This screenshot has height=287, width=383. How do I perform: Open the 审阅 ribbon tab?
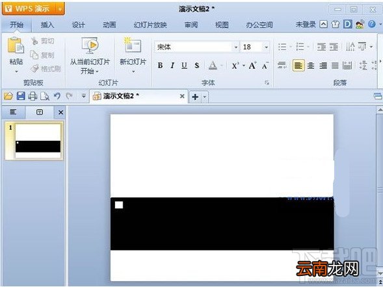191,25
